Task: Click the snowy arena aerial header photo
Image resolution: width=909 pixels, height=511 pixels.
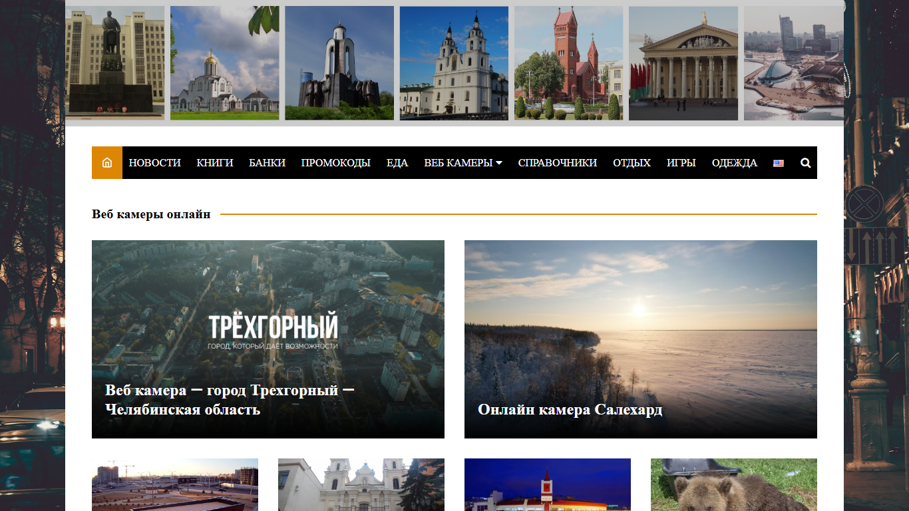Action: (x=794, y=63)
